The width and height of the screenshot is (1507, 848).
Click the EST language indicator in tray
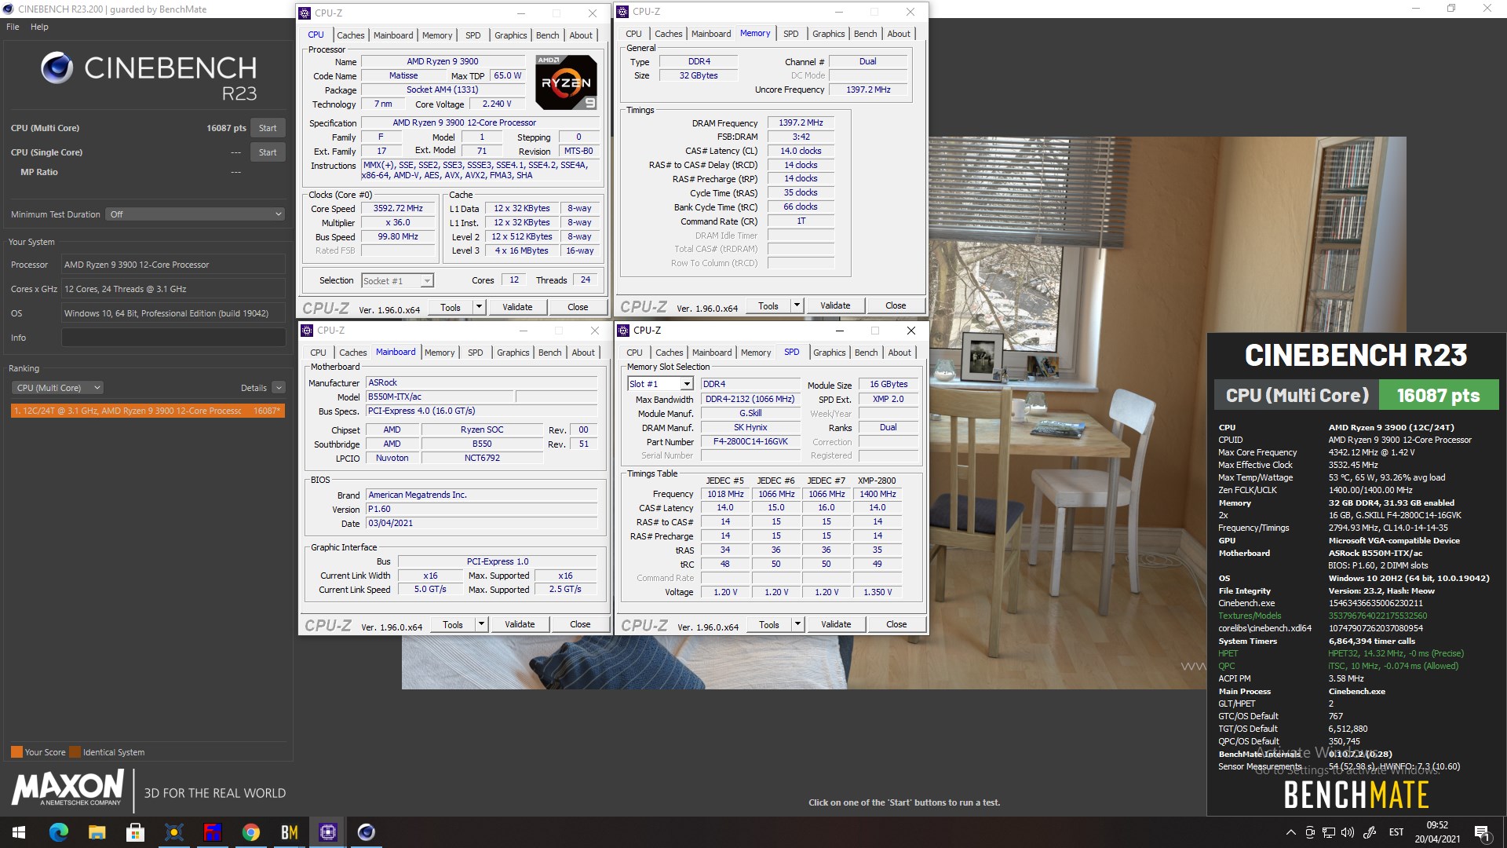click(1396, 832)
